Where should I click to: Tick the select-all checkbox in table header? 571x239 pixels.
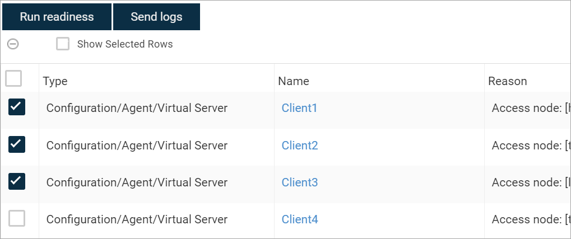13,79
